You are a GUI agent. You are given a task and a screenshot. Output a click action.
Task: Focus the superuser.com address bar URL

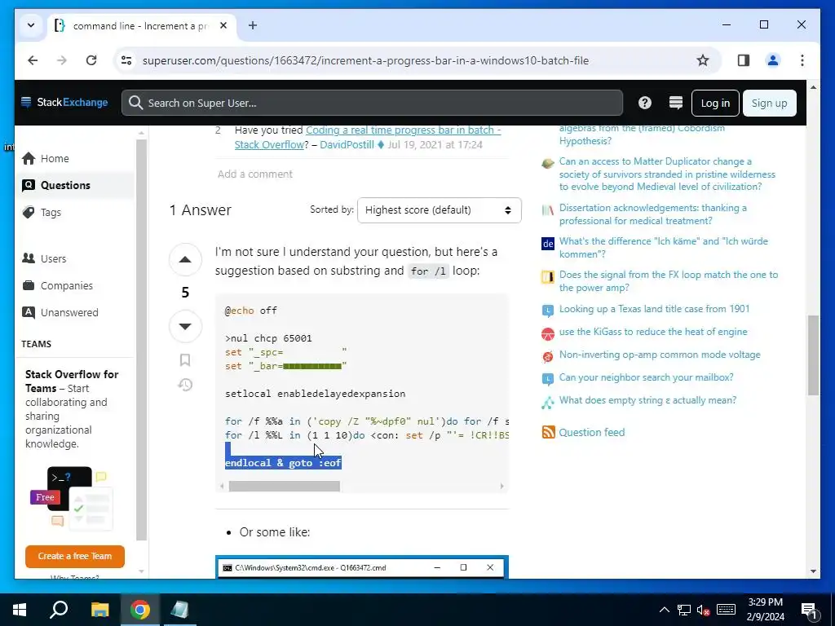365,60
